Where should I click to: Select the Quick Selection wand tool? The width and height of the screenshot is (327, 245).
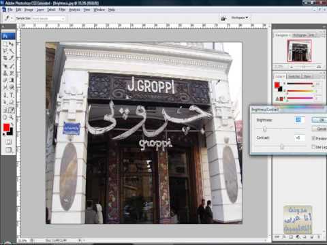(x=12, y=51)
